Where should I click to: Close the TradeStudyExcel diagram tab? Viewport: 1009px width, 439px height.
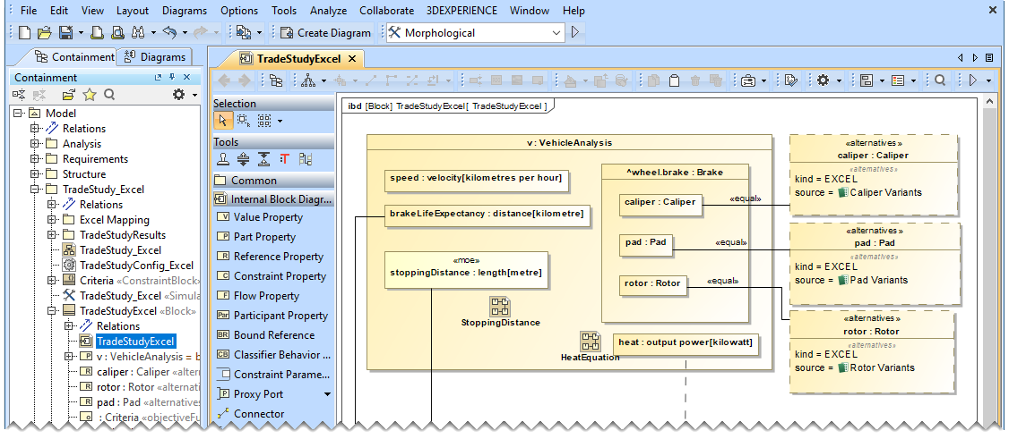(x=352, y=59)
